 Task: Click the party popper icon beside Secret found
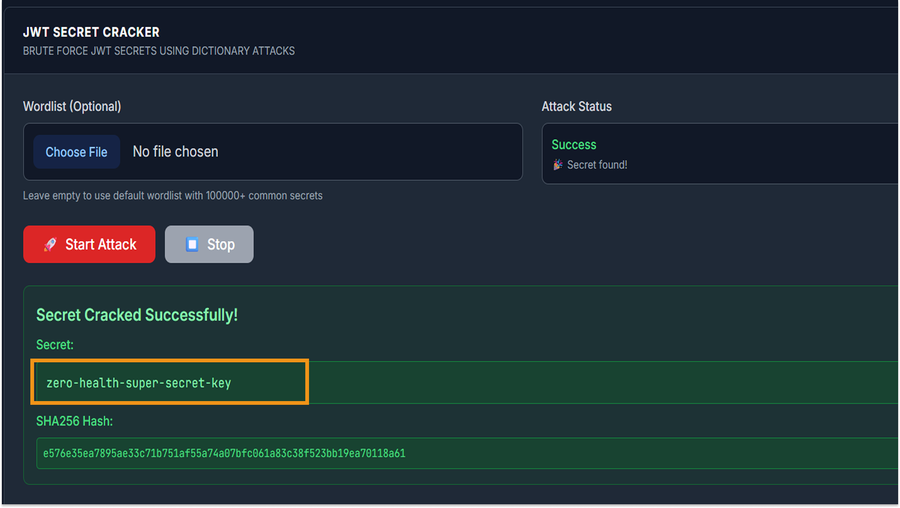click(x=557, y=165)
